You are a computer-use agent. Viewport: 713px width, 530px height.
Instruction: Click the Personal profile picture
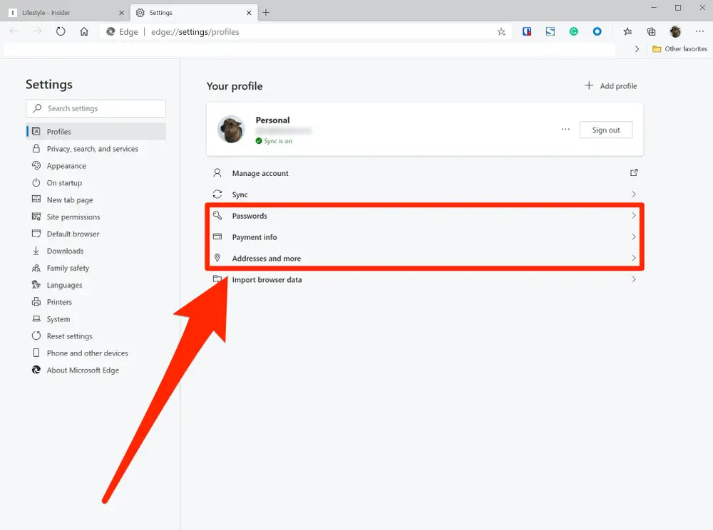[231, 130]
